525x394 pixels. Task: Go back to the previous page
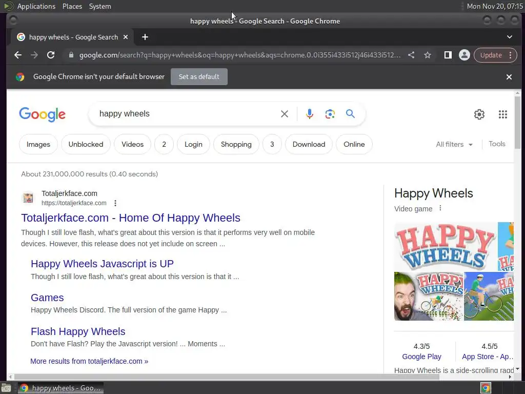(x=18, y=55)
